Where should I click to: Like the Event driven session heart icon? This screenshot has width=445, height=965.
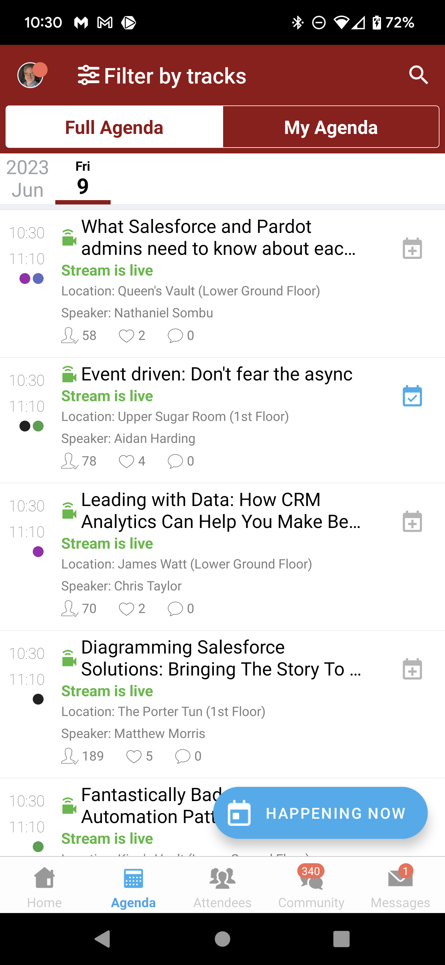(x=126, y=461)
